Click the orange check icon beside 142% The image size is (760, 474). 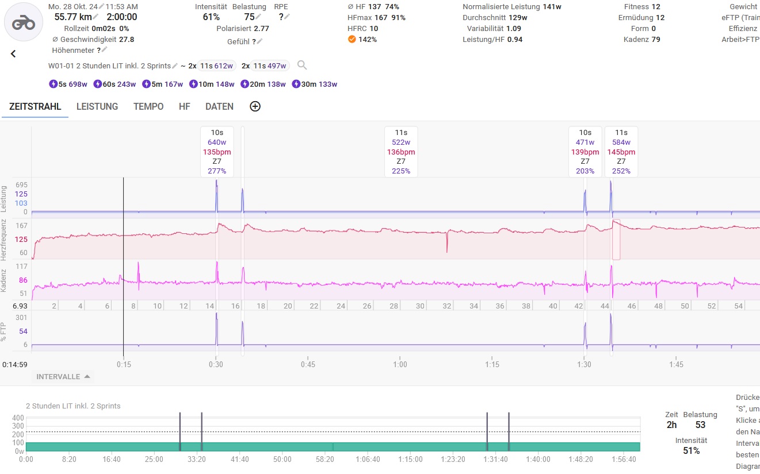tap(352, 39)
